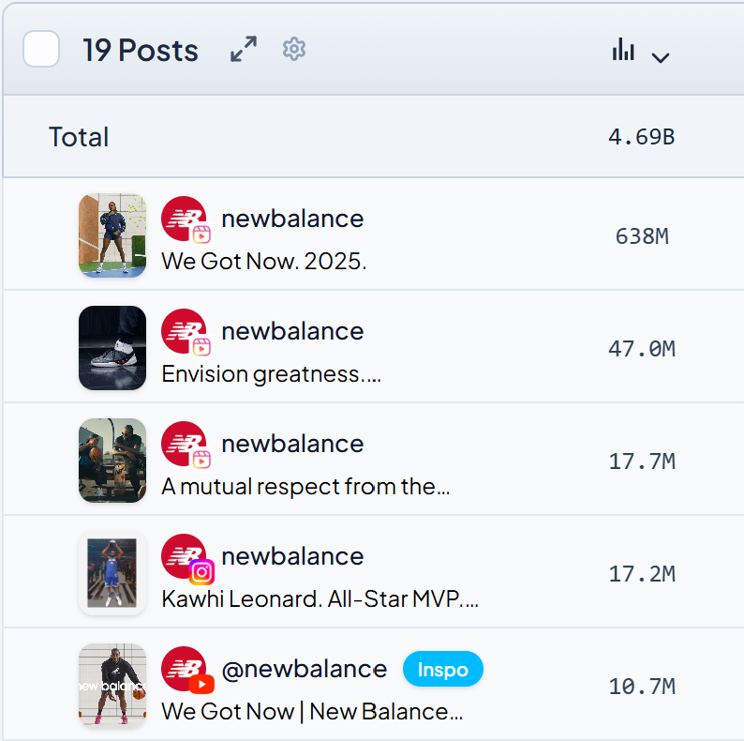Click the 4.69B total value
Screen dimensions: 744x741
coord(642,137)
